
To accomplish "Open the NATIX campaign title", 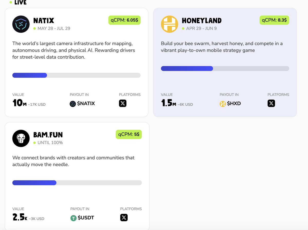I will 44,21.
